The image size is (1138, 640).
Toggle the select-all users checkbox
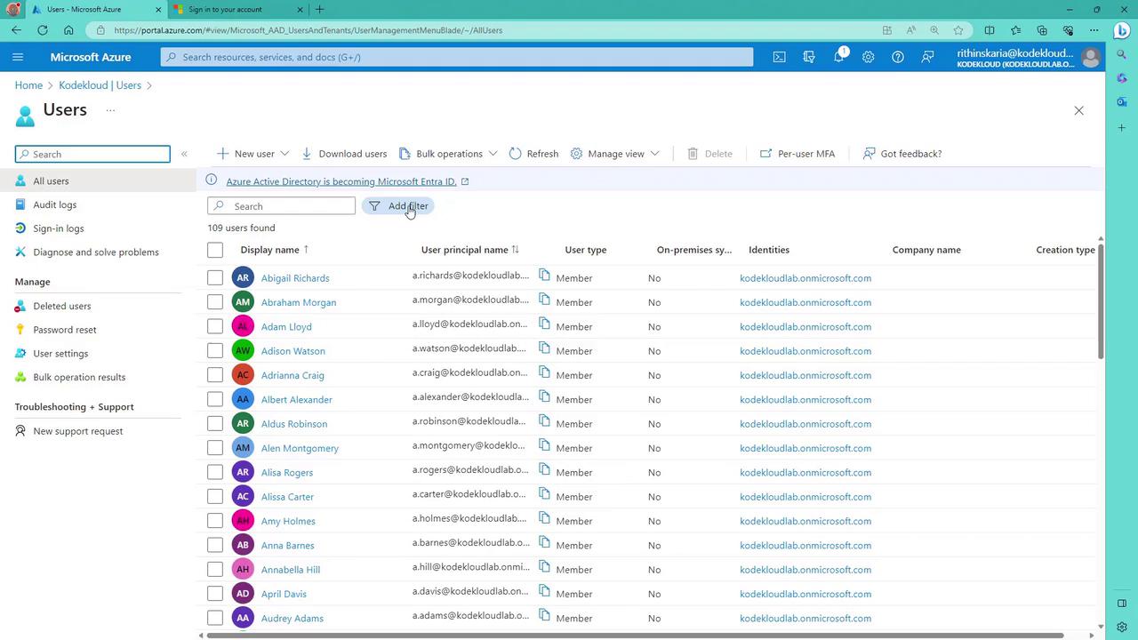coord(215,250)
